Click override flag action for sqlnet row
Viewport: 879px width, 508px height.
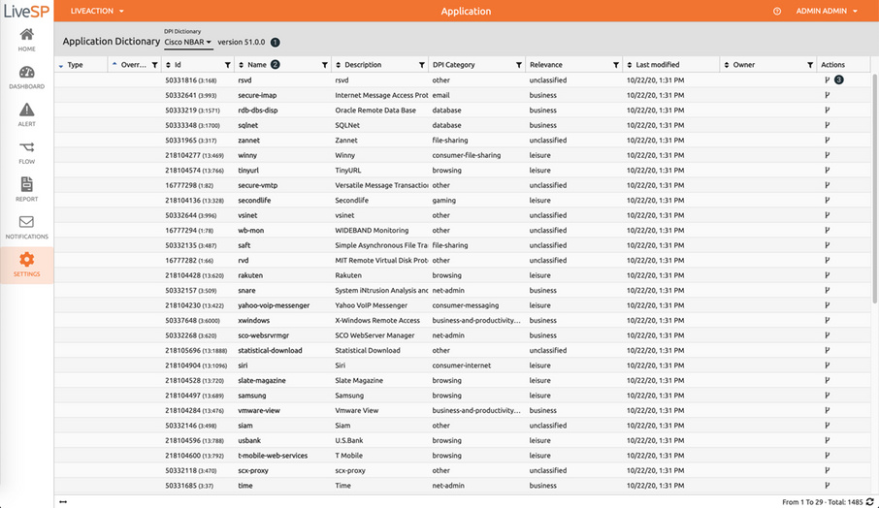827,125
